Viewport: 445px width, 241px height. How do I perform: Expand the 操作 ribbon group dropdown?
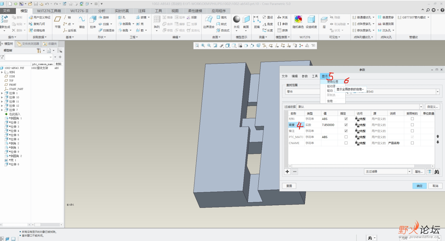click(x=12, y=37)
